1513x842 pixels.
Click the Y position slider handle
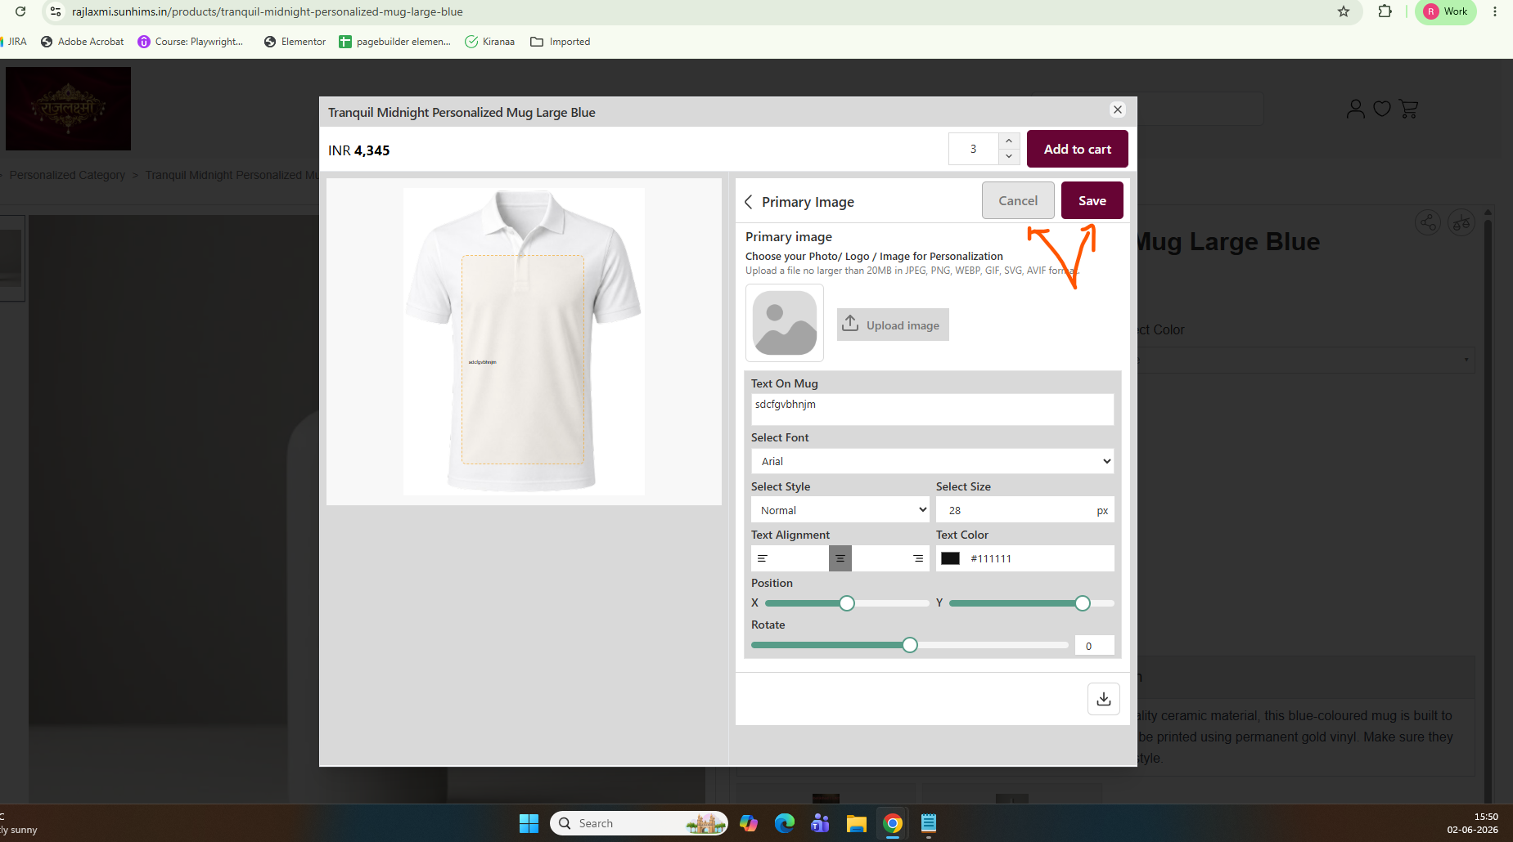pos(1083,603)
